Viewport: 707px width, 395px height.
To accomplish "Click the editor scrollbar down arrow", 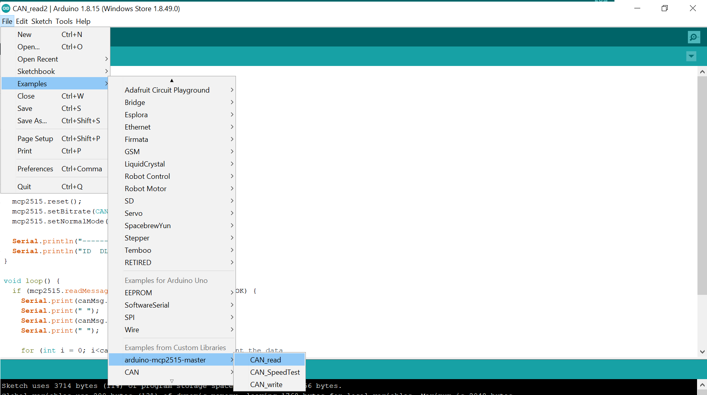I will point(702,352).
